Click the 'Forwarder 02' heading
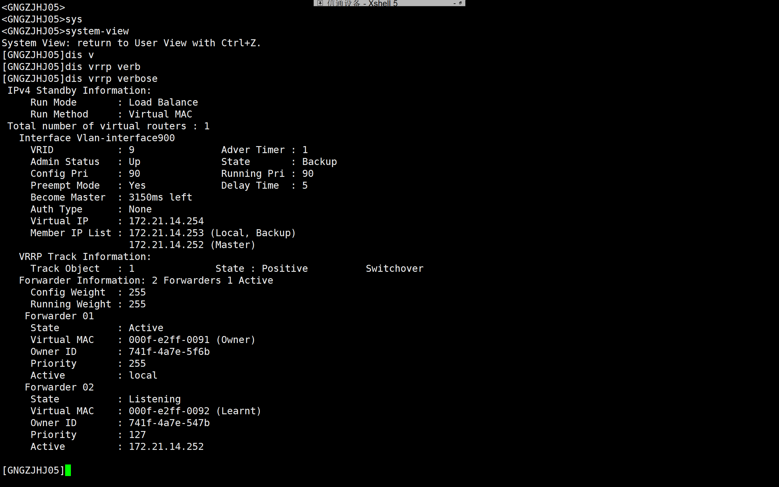Viewport: 779px width, 487px height. pos(59,387)
